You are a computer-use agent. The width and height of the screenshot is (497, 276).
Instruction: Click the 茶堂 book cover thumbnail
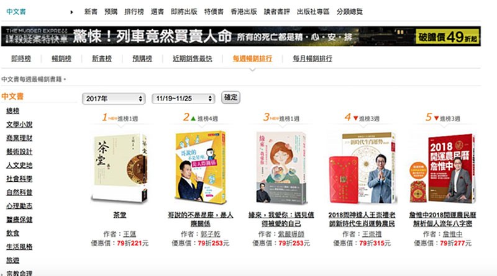[x=120, y=167]
